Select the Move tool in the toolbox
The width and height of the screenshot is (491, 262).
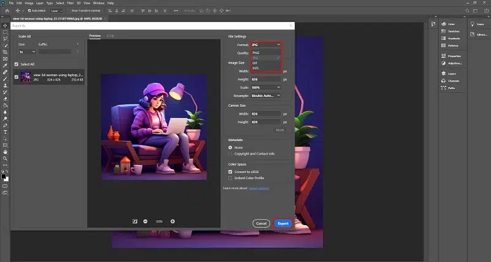click(5, 25)
